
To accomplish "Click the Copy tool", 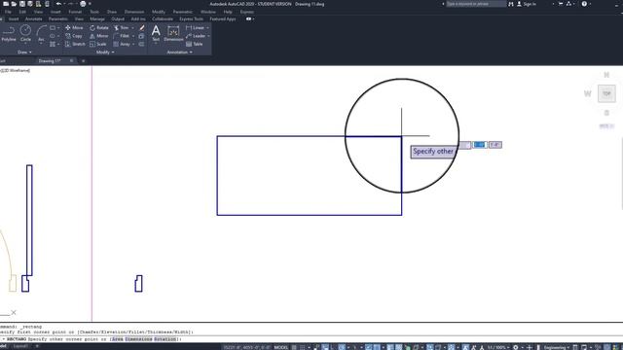I will pyautogui.click(x=74, y=36).
